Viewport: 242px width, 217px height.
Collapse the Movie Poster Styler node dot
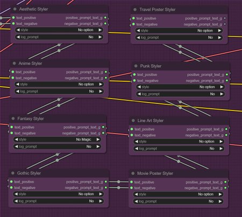(x=133, y=173)
